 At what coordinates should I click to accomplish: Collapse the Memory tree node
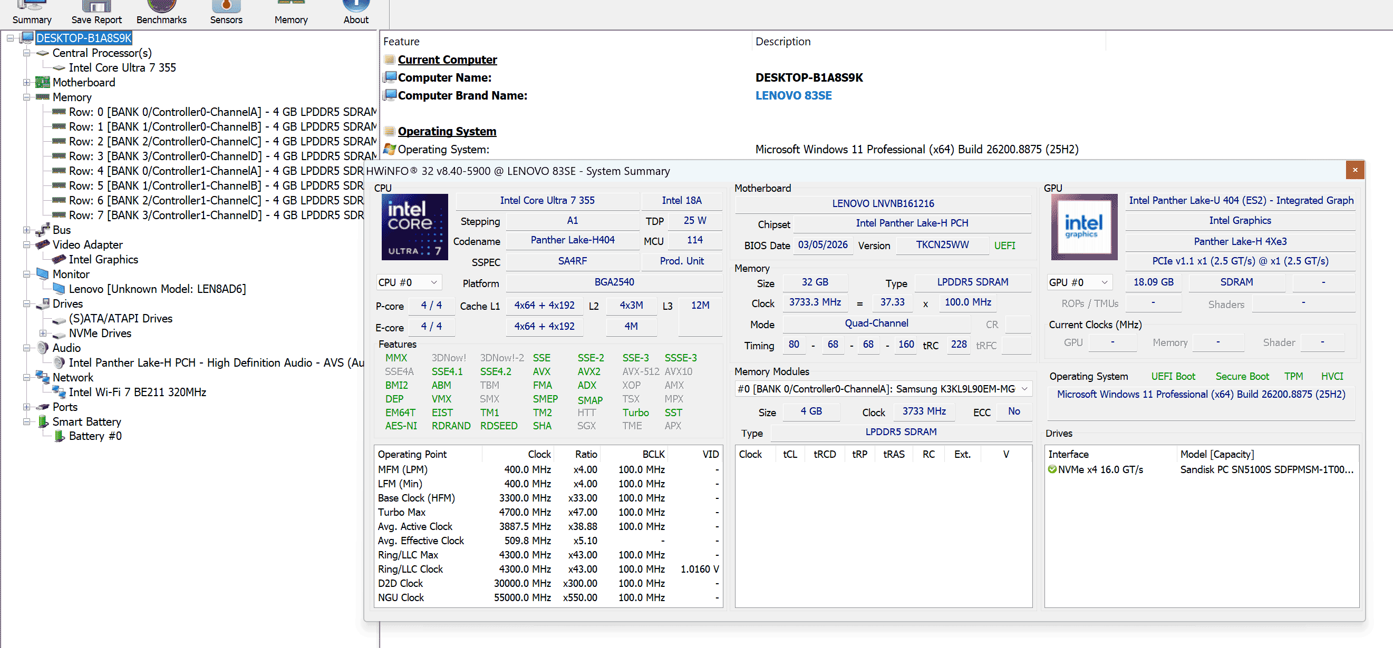point(26,97)
